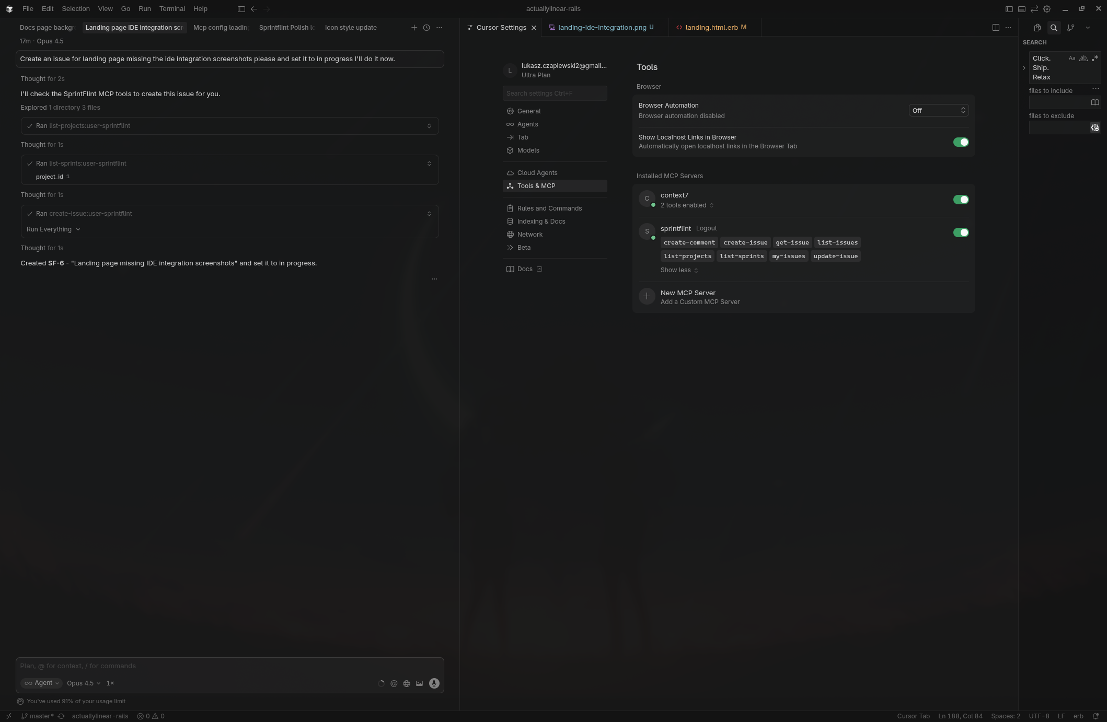Viewport: 1107px width, 722px height.
Task: Select the copy/duplicate icon near the search icon
Action: pos(1038,28)
